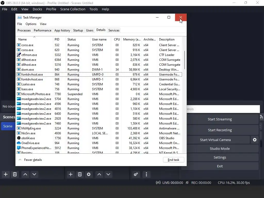Remove selected scene with trash icon
This screenshot has width=264, height=198.
[x=15, y=174]
